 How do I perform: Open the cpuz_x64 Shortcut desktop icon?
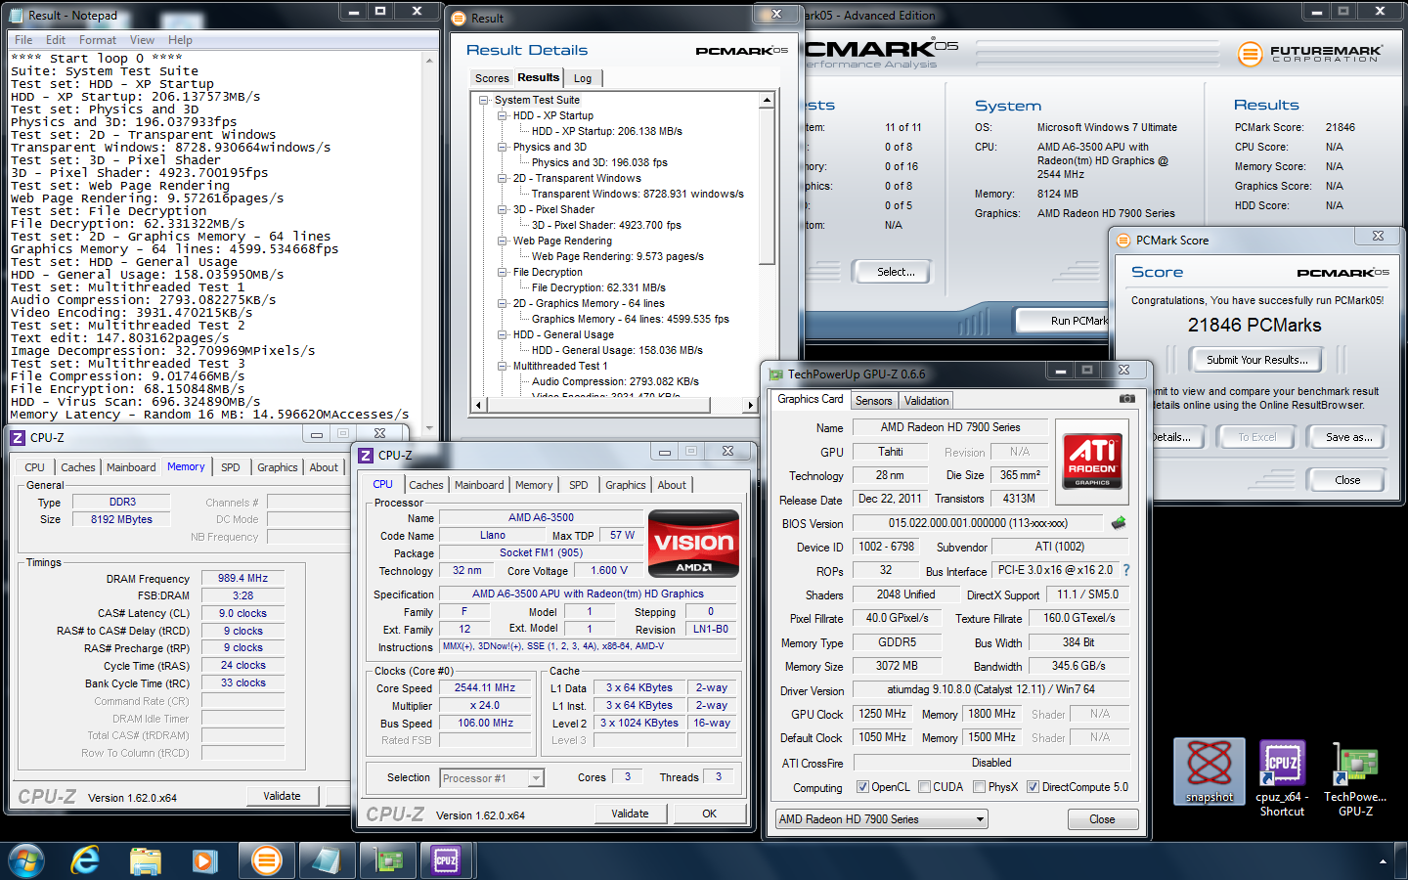(1282, 778)
